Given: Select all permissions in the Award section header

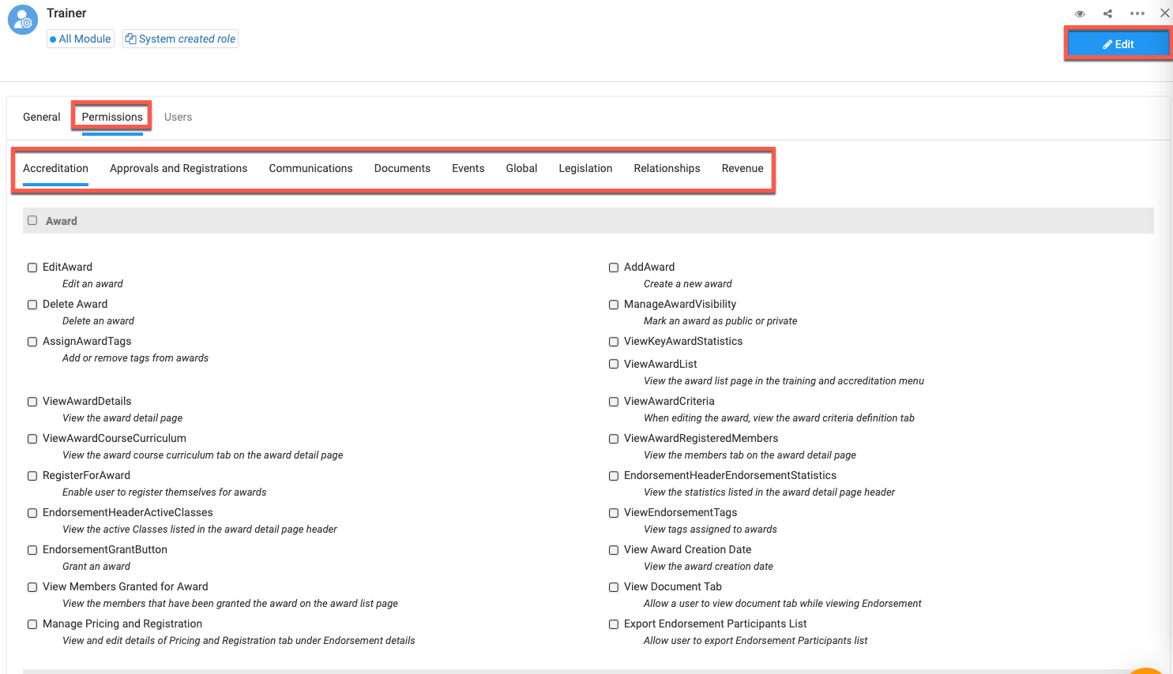Looking at the screenshot, I should point(32,220).
